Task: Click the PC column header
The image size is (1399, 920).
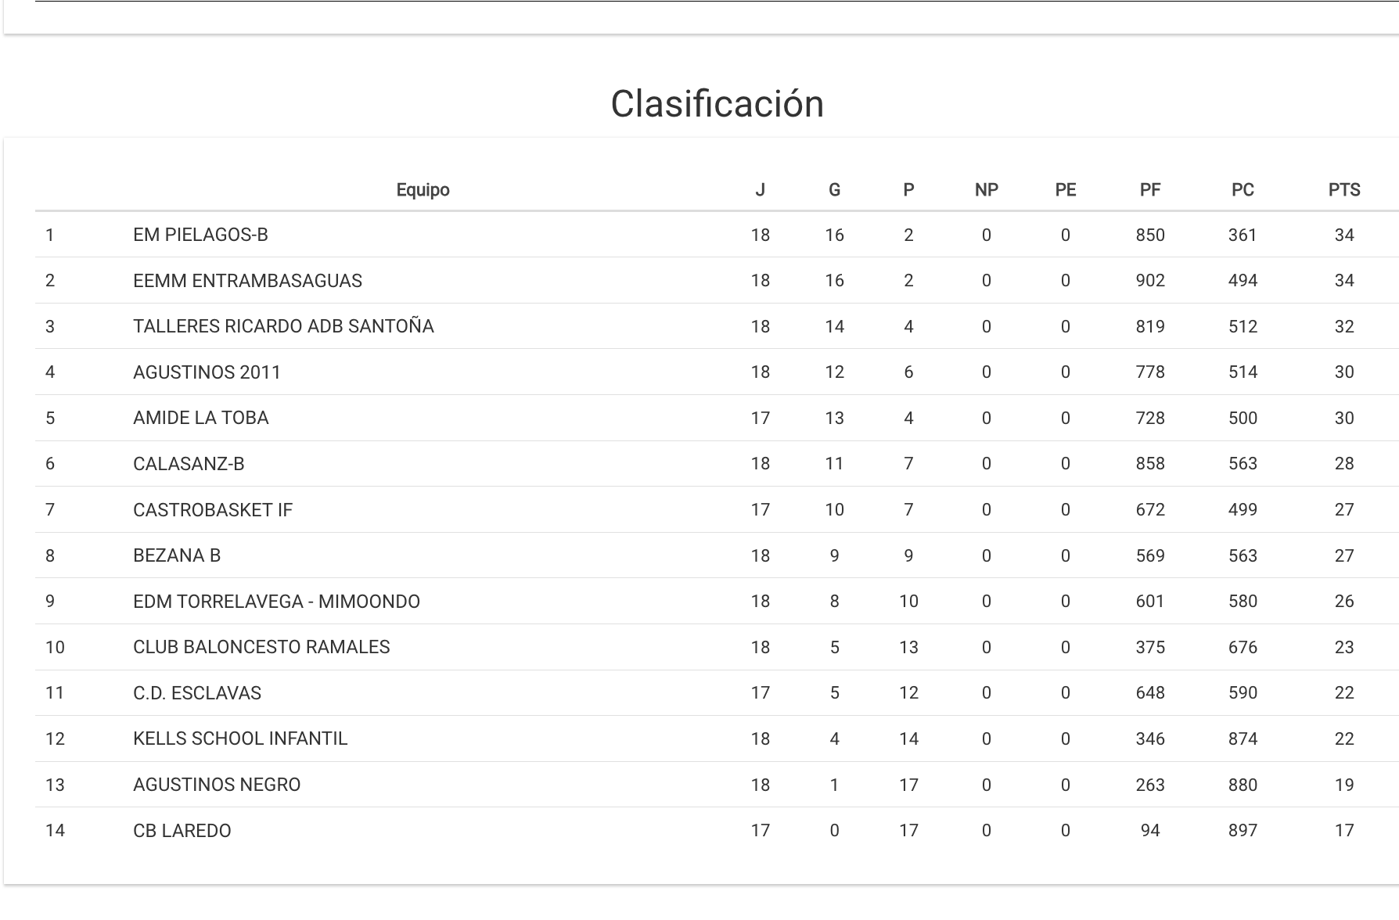Action: point(1242,190)
